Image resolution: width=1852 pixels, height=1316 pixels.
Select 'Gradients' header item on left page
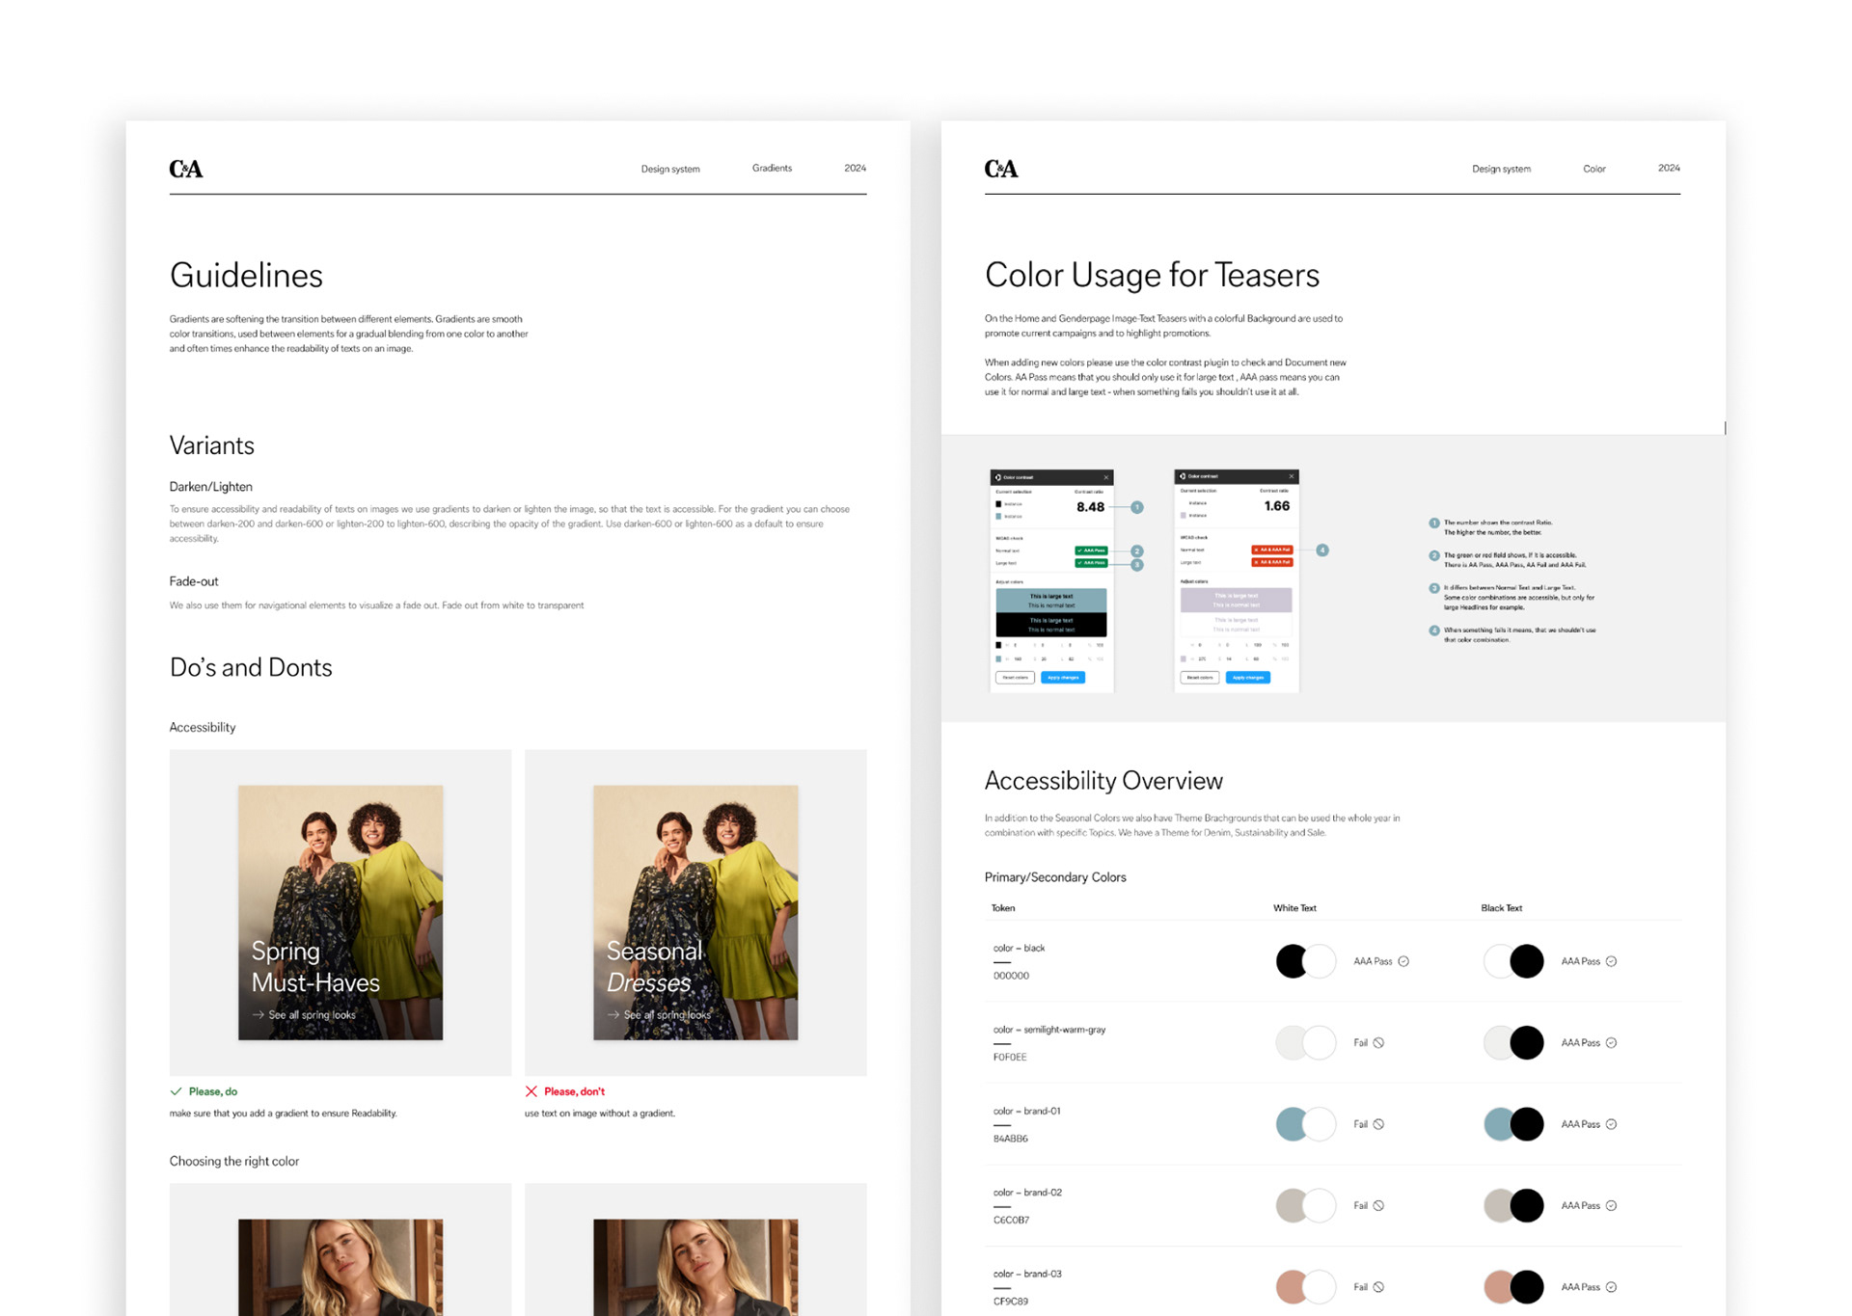coord(772,168)
